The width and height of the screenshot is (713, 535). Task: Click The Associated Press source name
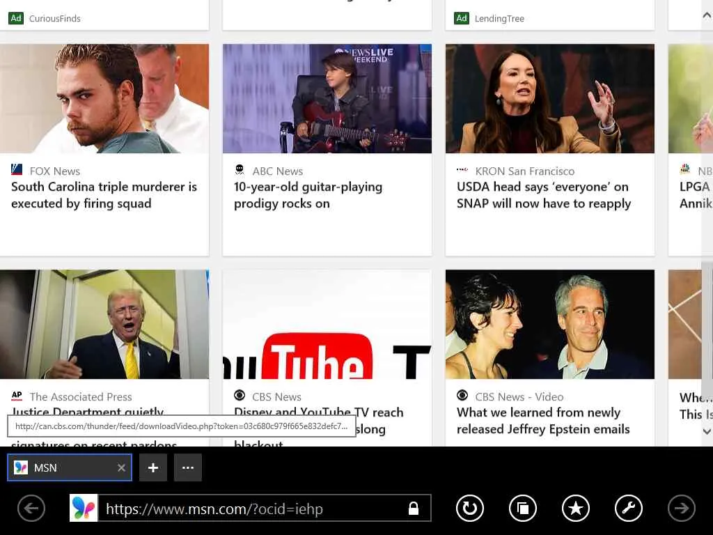81,396
